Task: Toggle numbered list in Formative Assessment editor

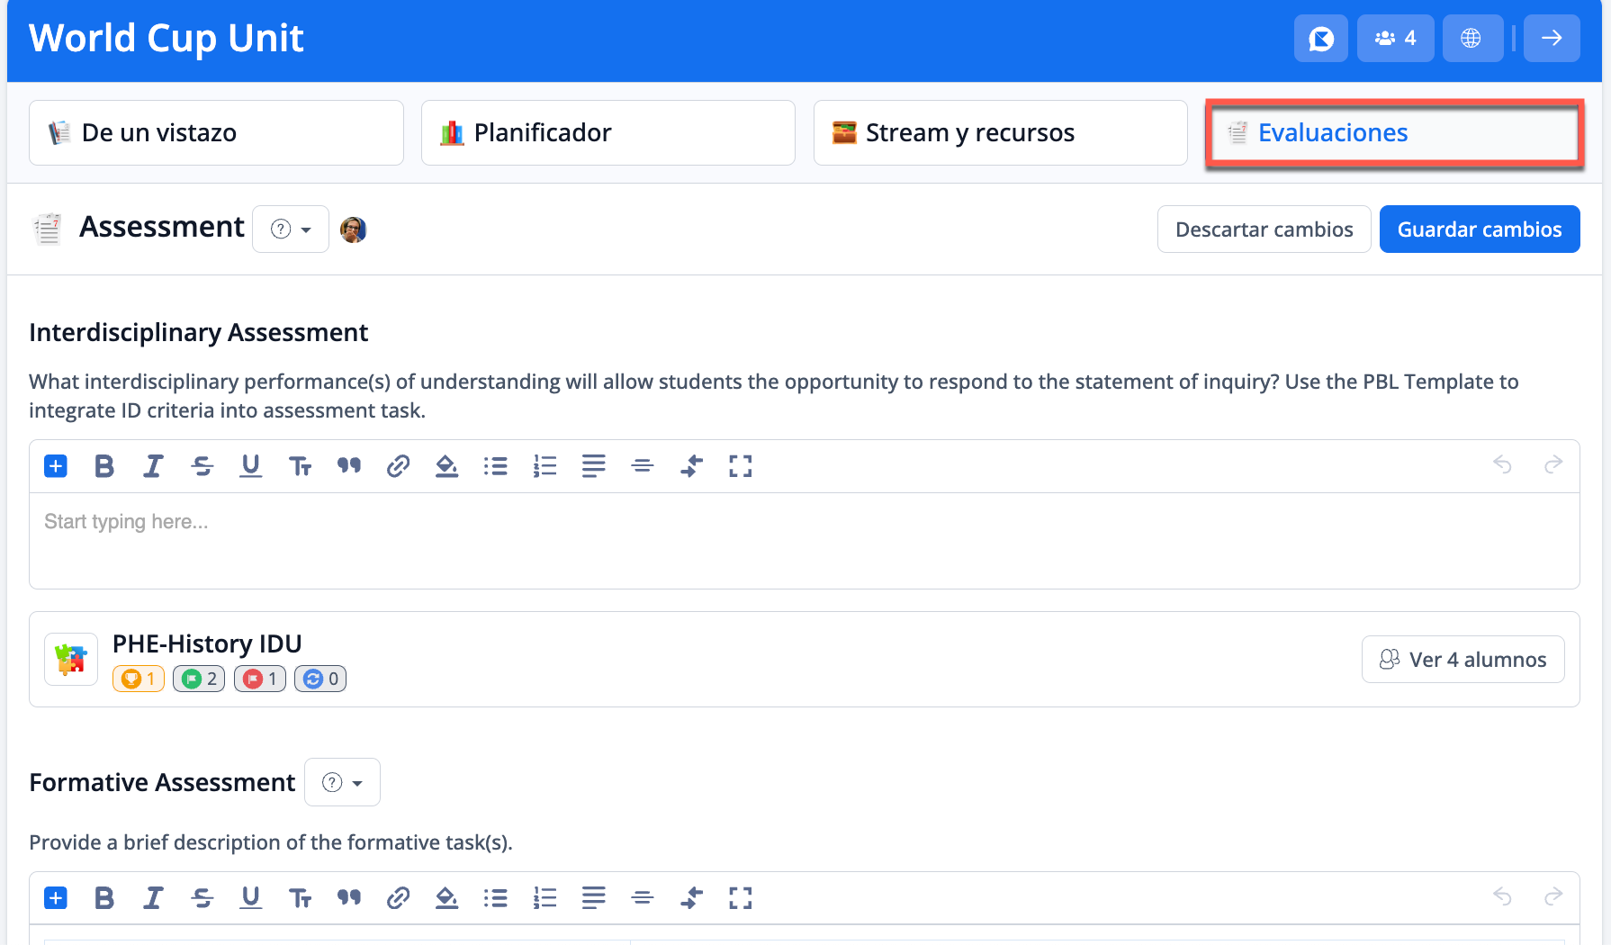Action: click(x=544, y=898)
